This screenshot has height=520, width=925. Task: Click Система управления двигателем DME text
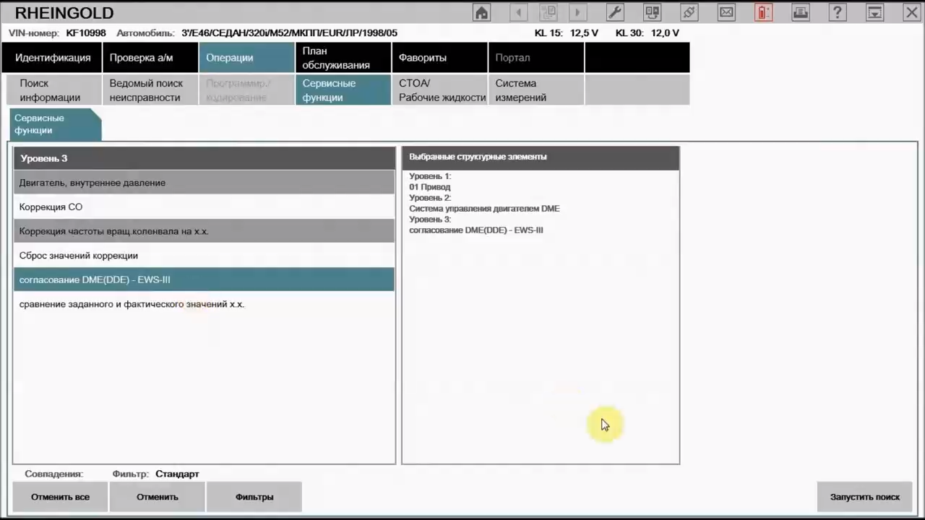pyautogui.click(x=484, y=209)
